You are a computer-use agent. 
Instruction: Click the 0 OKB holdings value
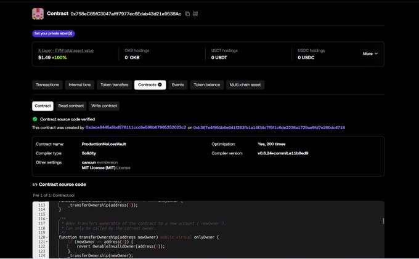(132, 58)
